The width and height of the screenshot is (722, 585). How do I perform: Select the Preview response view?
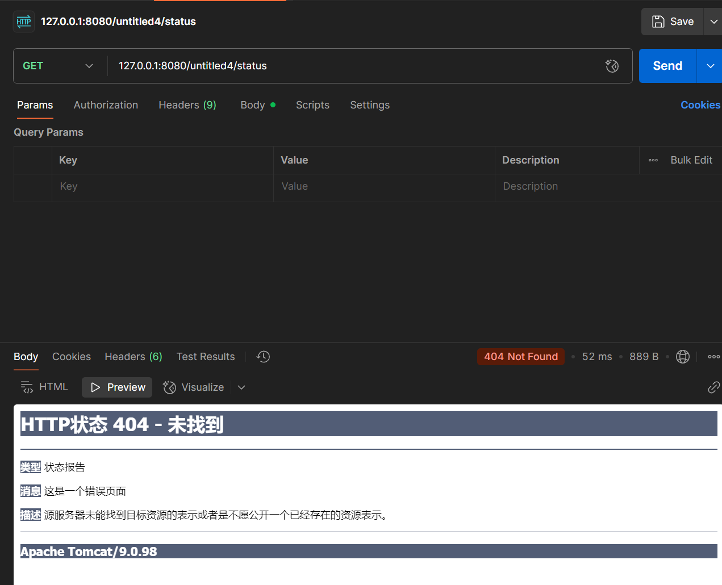(x=117, y=387)
